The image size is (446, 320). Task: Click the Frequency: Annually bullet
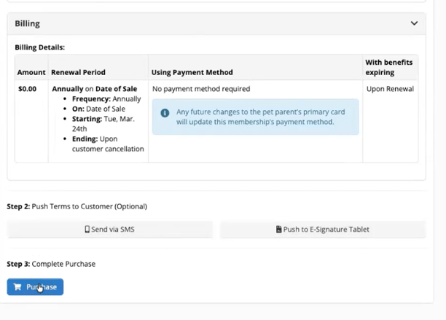(x=106, y=99)
